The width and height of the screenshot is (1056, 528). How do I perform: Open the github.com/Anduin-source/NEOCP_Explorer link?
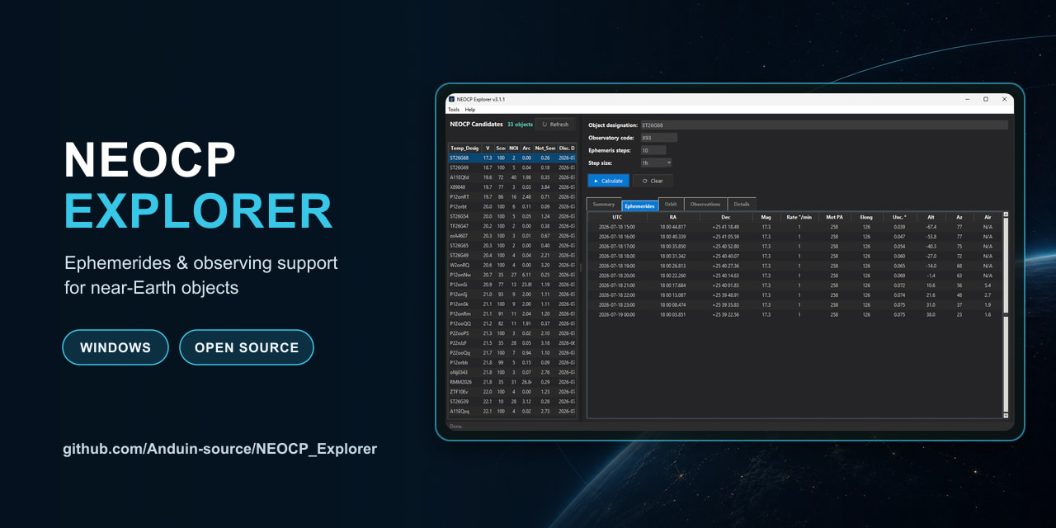(x=219, y=449)
